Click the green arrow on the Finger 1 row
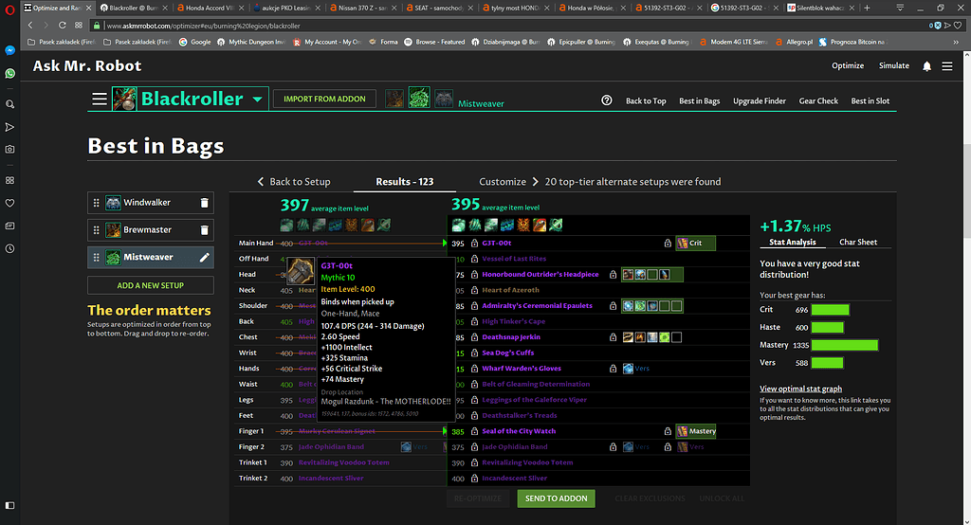This screenshot has height=525, width=971. click(x=444, y=431)
